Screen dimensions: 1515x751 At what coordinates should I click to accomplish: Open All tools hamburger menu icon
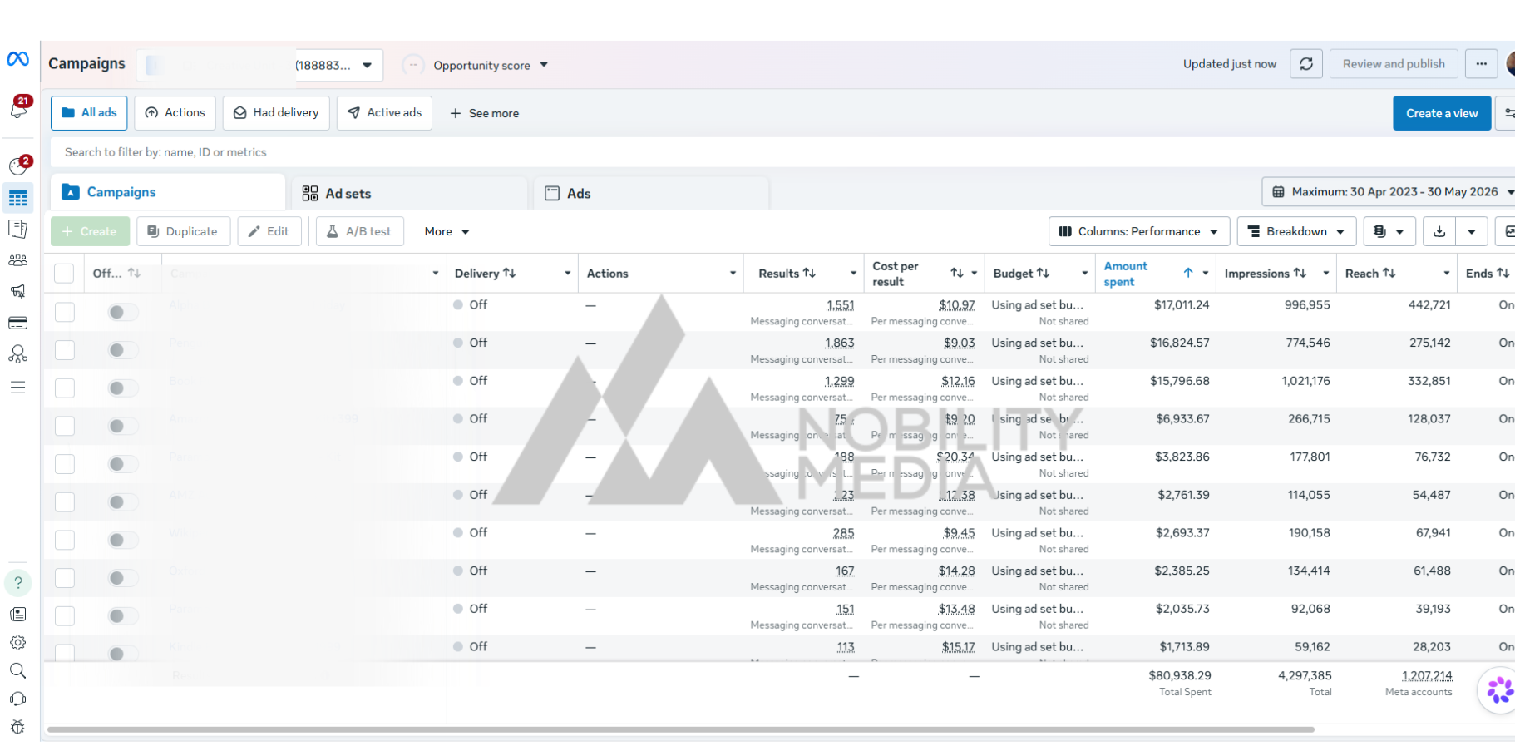point(17,388)
